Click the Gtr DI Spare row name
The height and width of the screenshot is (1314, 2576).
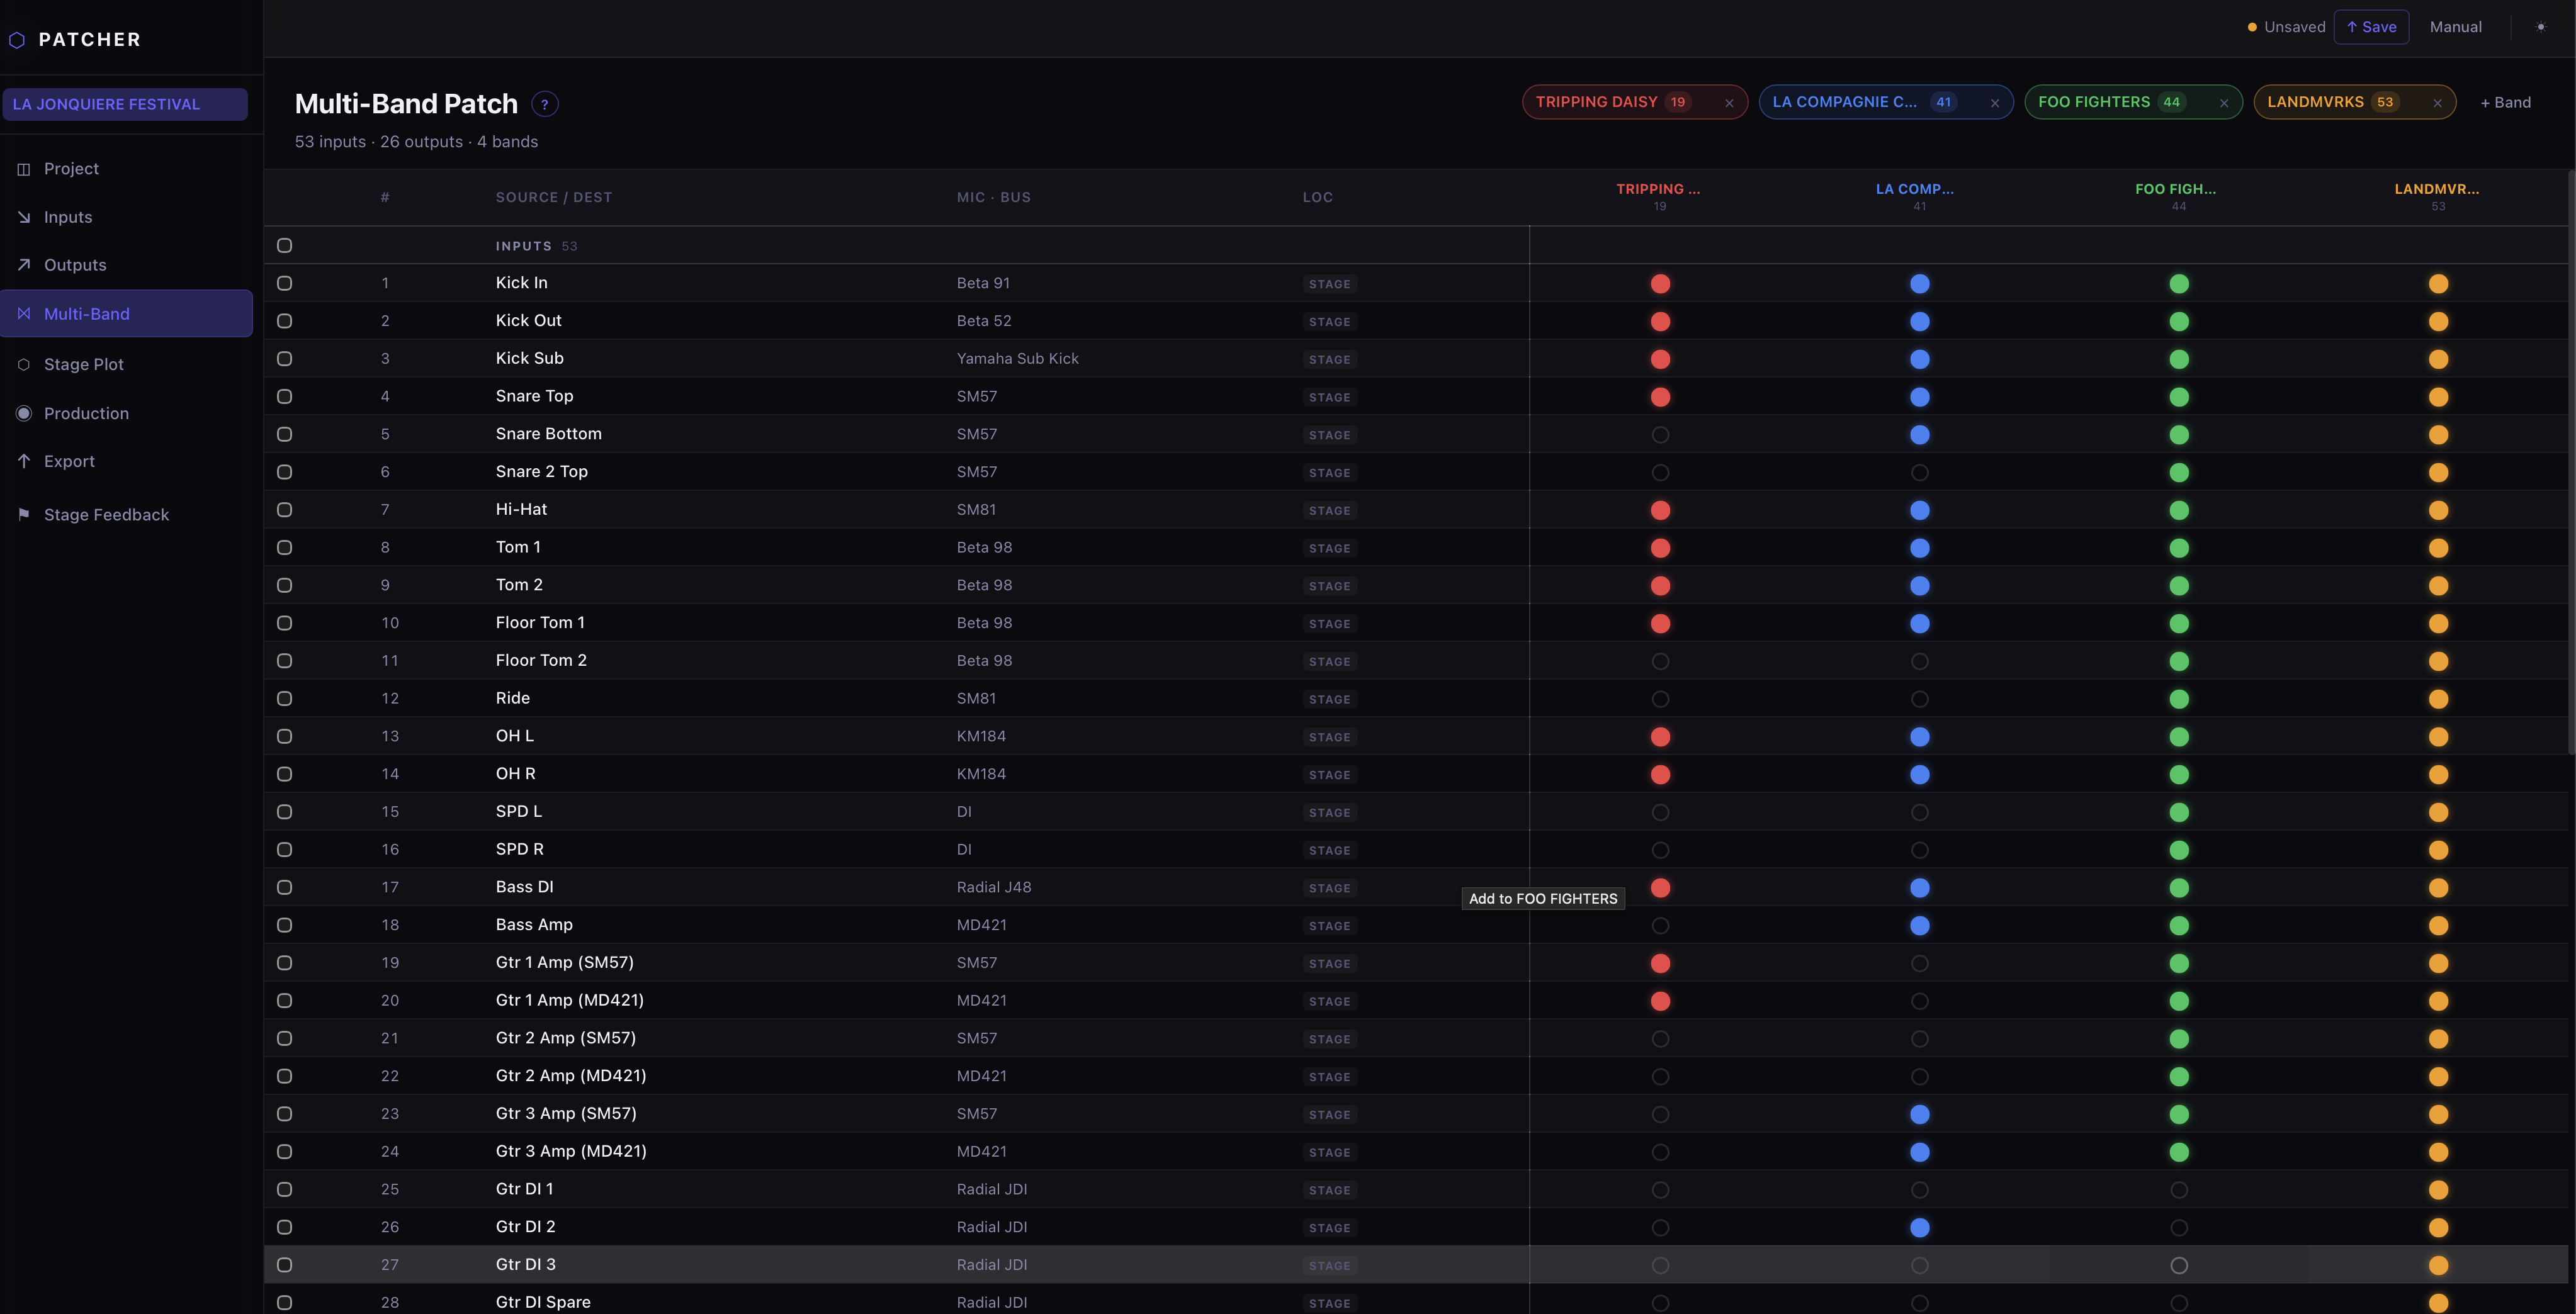[x=543, y=1302]
